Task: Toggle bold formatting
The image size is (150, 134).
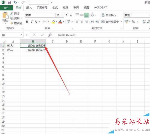Action: pyautogui.click(x=27, y=21)
